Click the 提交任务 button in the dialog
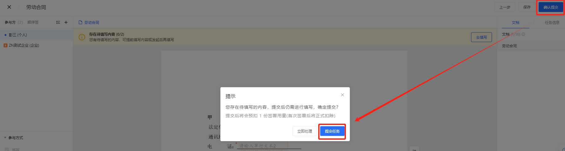The height and width of the screenshot is (151, 565). [332, 131]
